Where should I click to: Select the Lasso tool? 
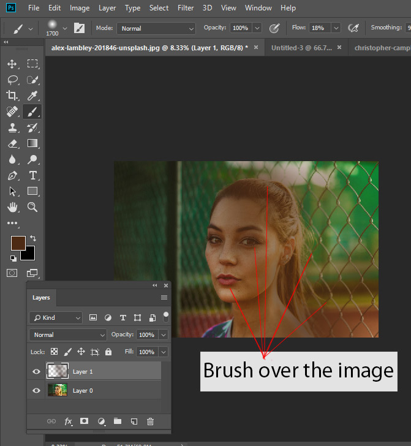pos(12,80)
